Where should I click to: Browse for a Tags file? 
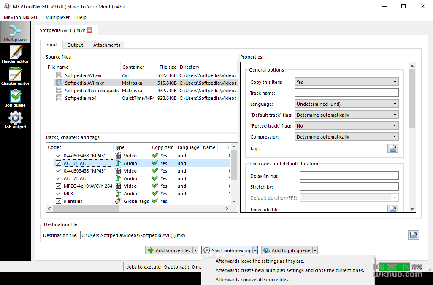[392, 148]
